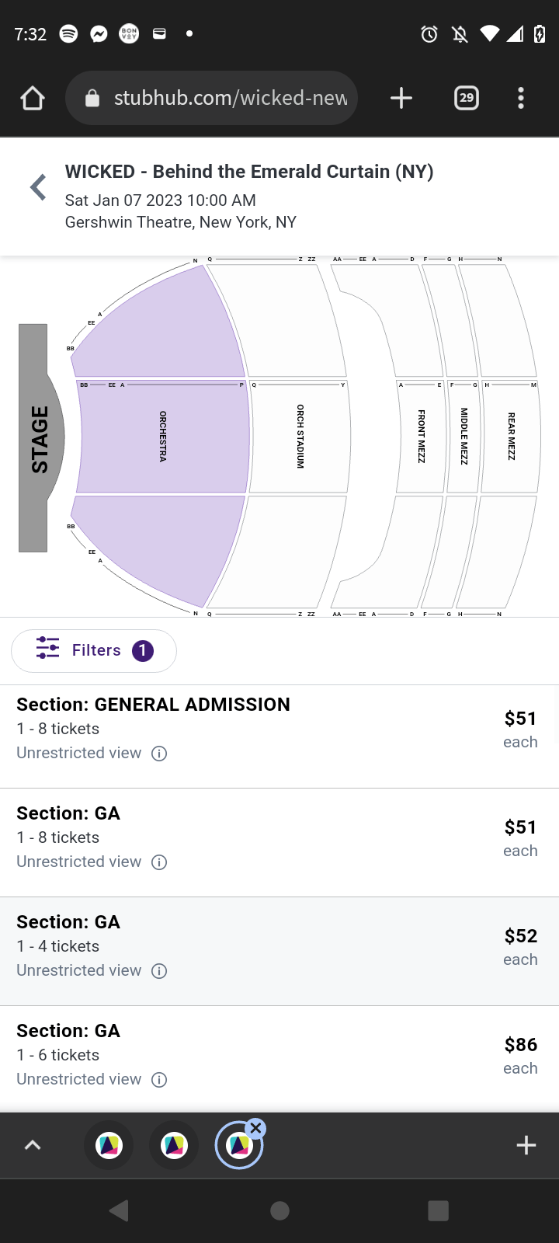
Task: Select the ORCH STADIUM section on the seat map
Action: [299, 435]
